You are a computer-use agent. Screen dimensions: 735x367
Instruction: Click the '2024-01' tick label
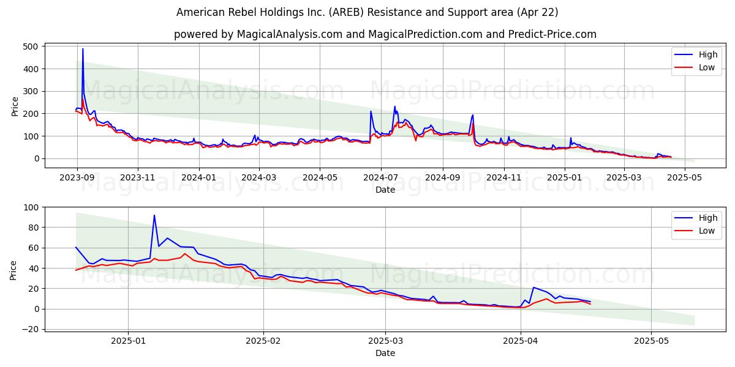pos(198,178)
